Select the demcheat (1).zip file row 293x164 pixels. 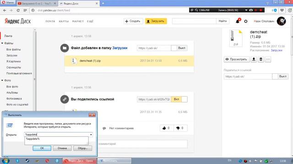click(x=129, y=61)
